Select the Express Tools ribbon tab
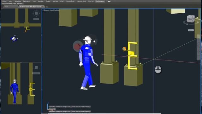 (x=70, y=1)
